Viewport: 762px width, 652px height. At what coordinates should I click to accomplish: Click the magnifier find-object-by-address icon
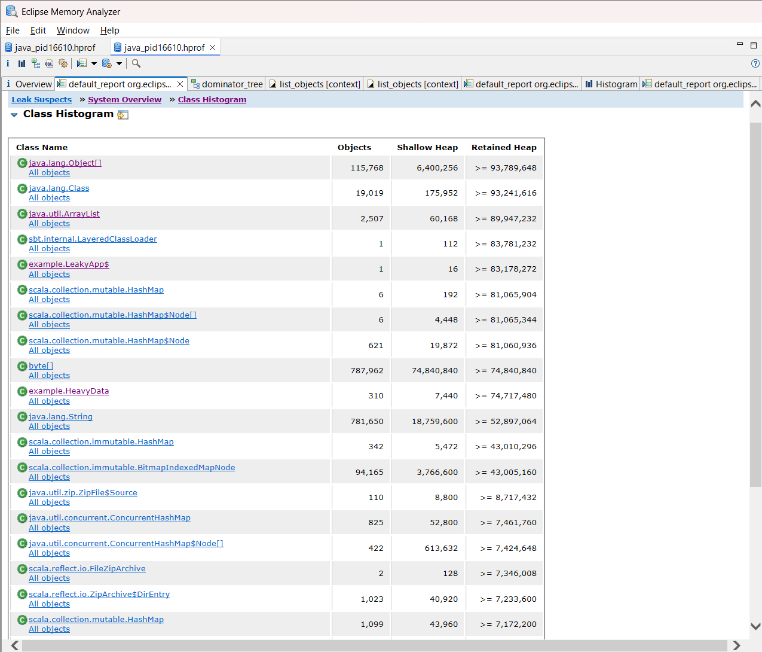click(136, 63)
